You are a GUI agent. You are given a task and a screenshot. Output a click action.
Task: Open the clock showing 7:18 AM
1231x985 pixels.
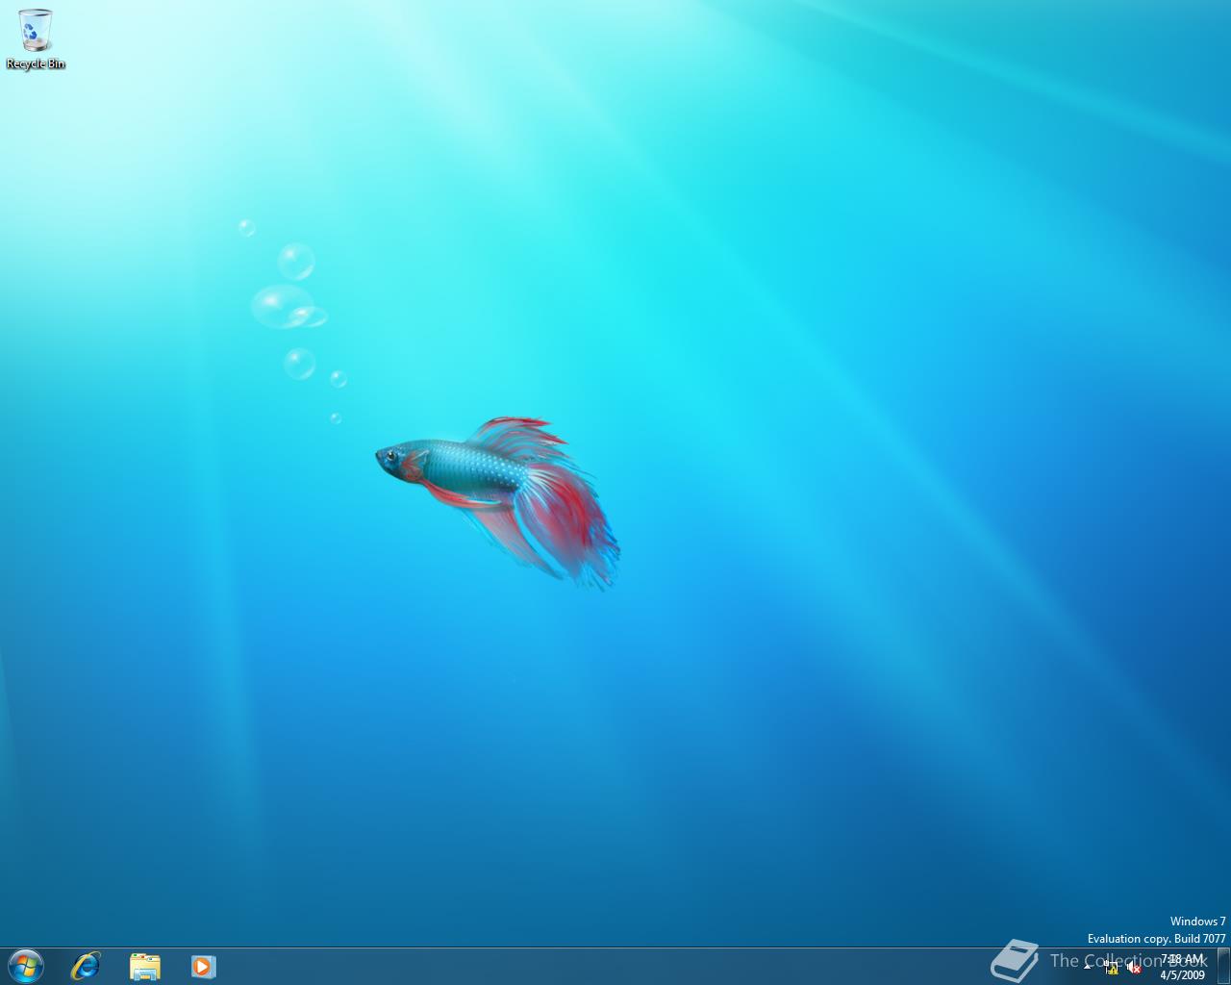pos(1182,967)
